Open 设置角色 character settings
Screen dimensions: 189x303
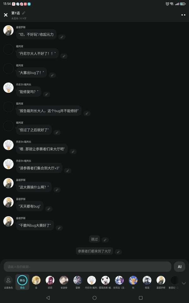9,282
